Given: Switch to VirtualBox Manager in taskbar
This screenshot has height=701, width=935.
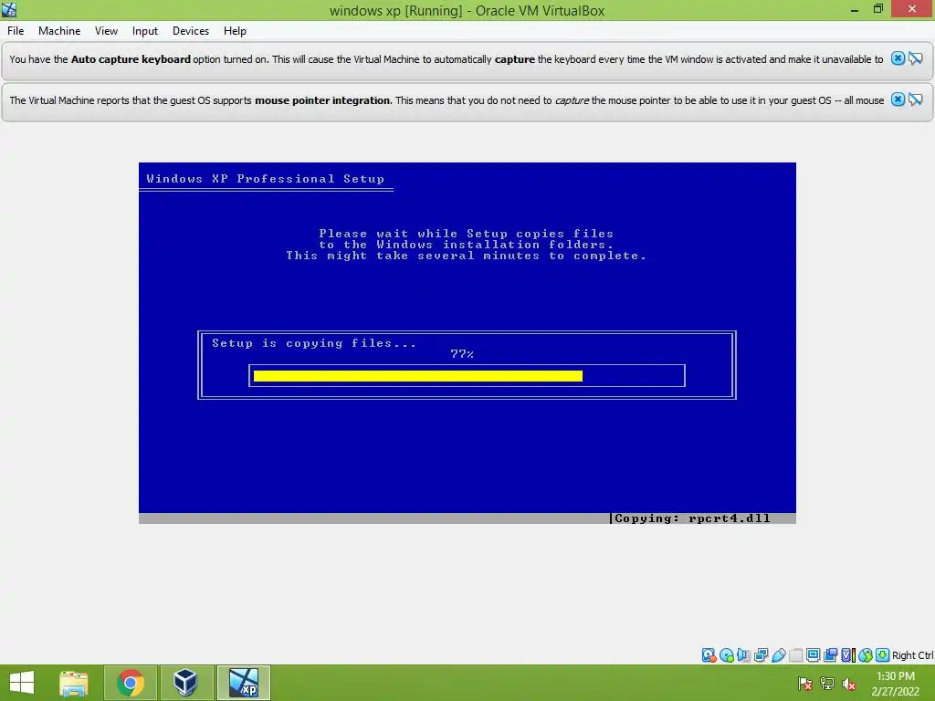Looking at the screenshot, I should (186, 683).
